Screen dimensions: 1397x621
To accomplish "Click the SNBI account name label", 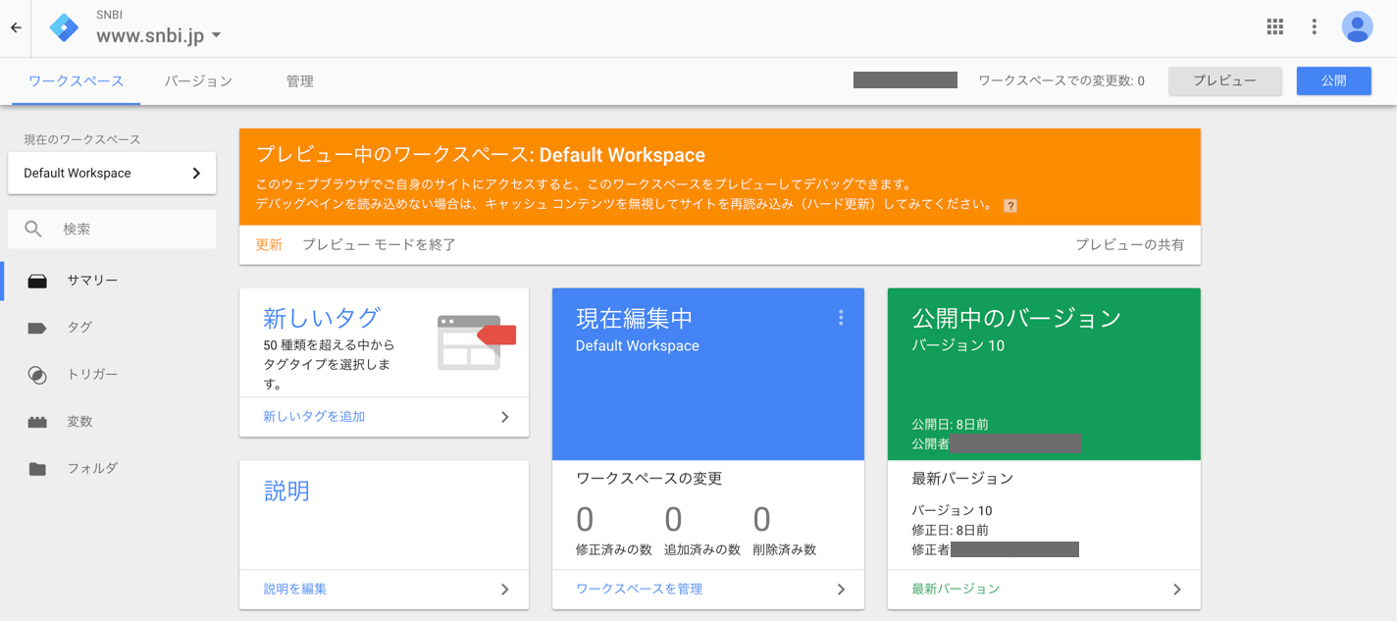I will pos(109,14).
